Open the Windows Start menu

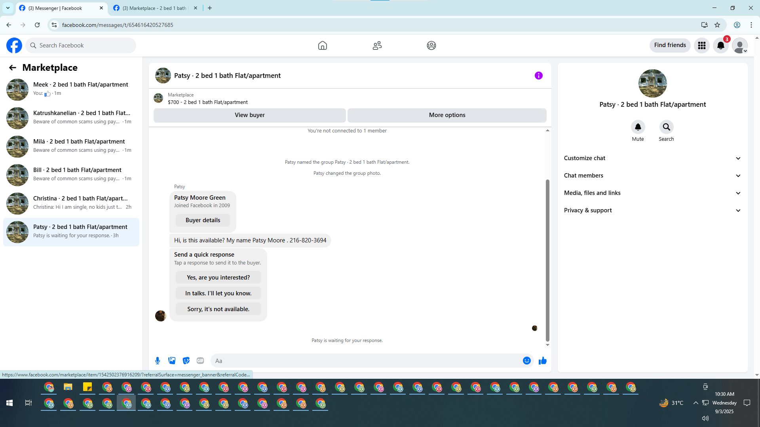pos(9,403)
